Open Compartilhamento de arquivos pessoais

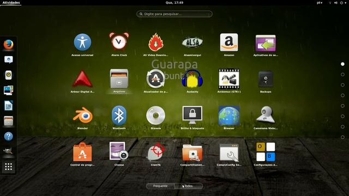192,152
